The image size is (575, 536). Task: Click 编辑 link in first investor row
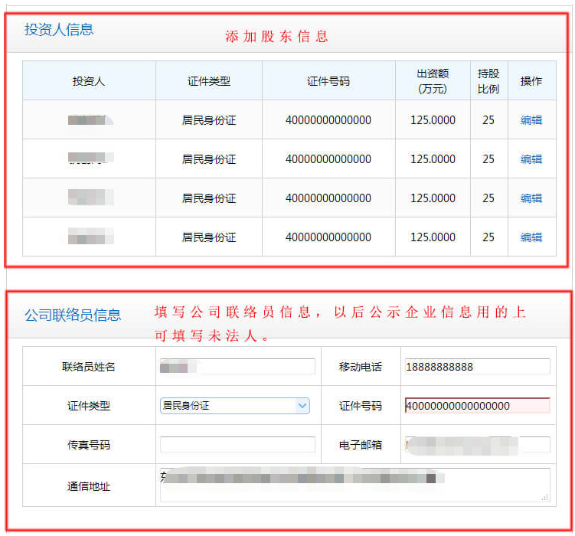coord(531,120)
